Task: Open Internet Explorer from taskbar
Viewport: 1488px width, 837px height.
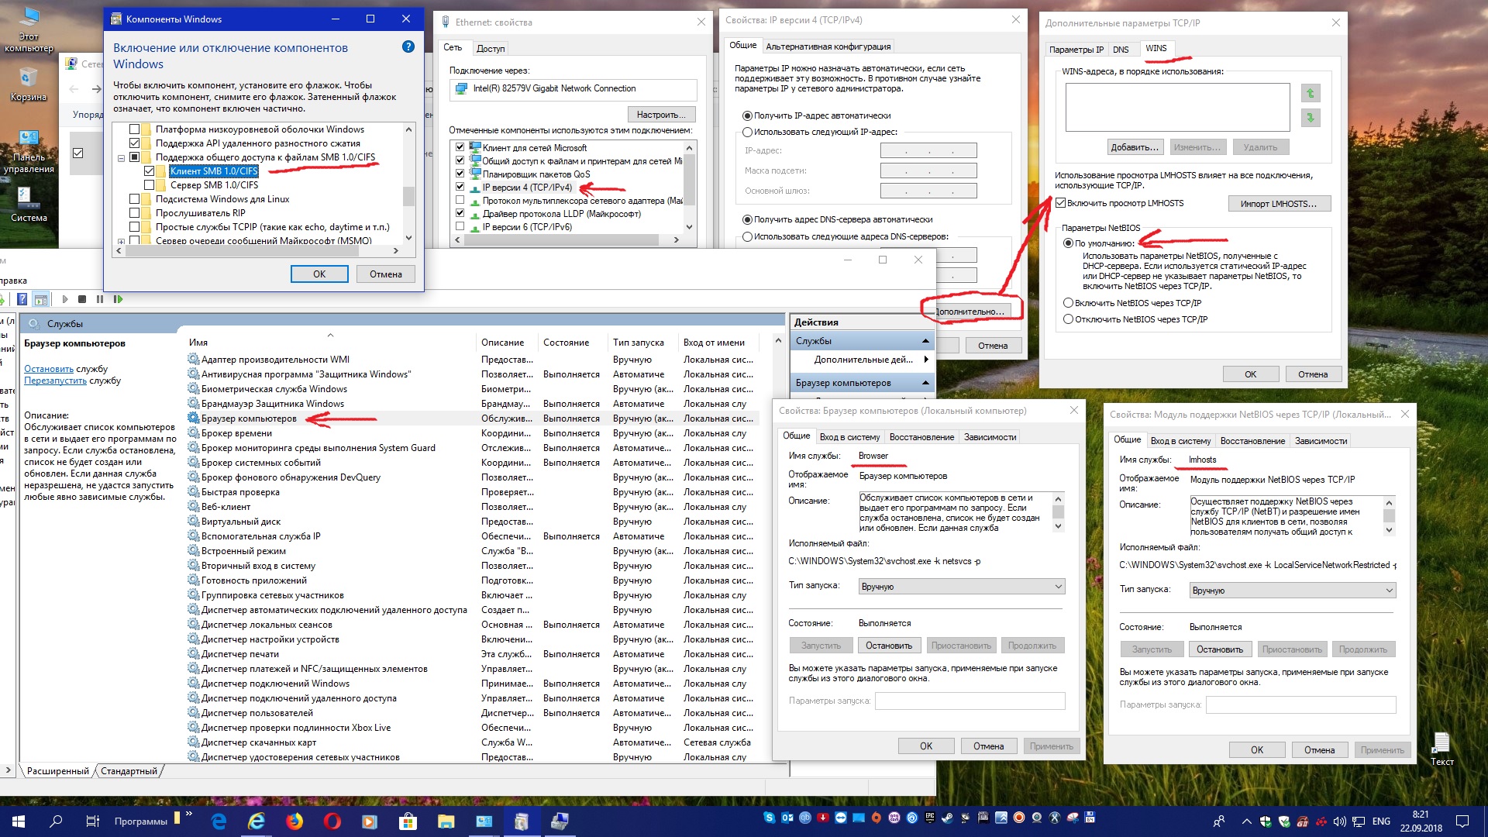Action: point(257,821)
